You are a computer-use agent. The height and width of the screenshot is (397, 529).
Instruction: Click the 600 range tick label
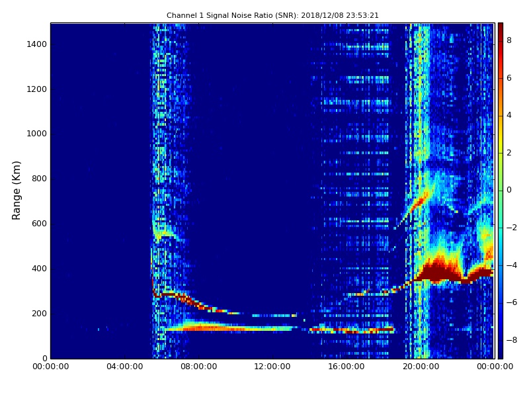click(39, 224)
